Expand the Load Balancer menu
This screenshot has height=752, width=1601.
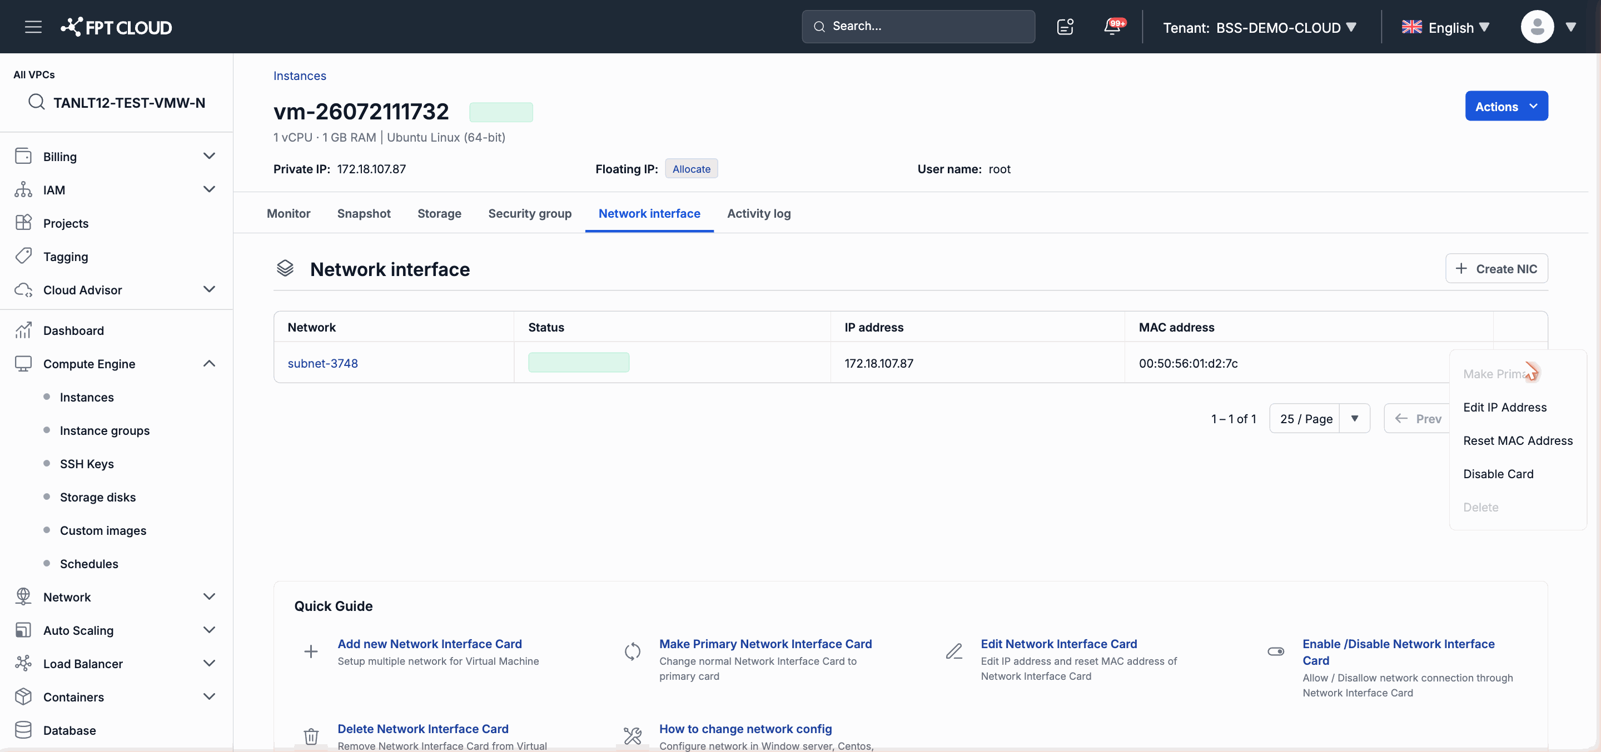pyautogui.click(x=209, y=663)
